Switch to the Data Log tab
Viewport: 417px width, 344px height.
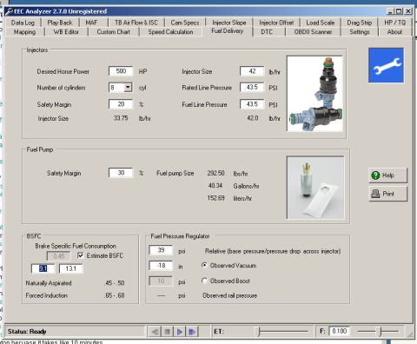23,23
